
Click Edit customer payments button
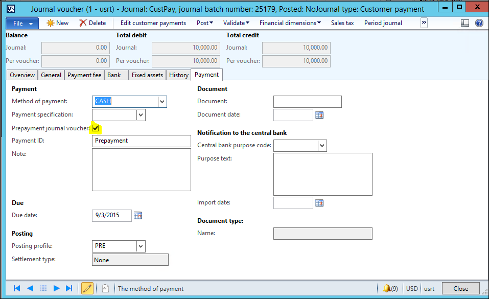(x=153, y=23)
